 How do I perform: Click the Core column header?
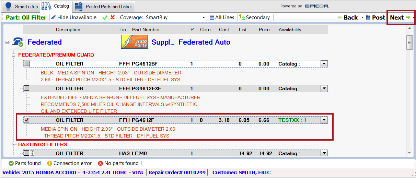coord(205,29)
